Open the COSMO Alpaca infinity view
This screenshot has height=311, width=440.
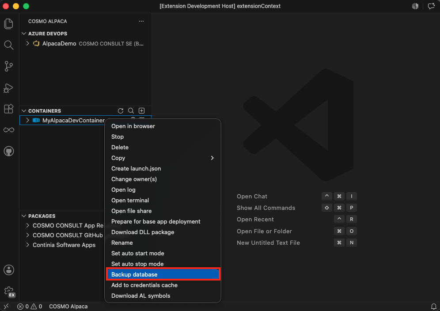[x=9, y=130]
